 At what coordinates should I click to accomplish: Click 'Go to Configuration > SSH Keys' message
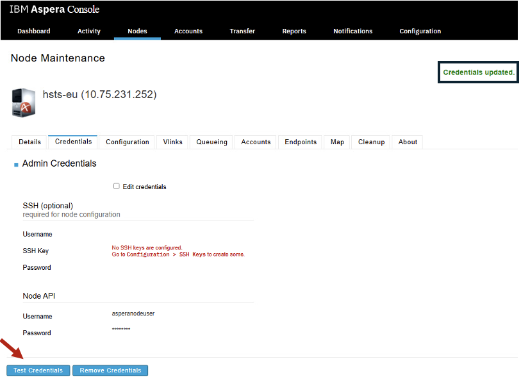tap(178, 254)
